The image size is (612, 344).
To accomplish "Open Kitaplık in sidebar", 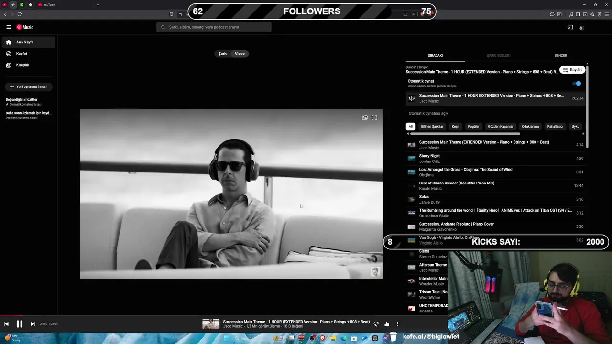I will 28,65.
